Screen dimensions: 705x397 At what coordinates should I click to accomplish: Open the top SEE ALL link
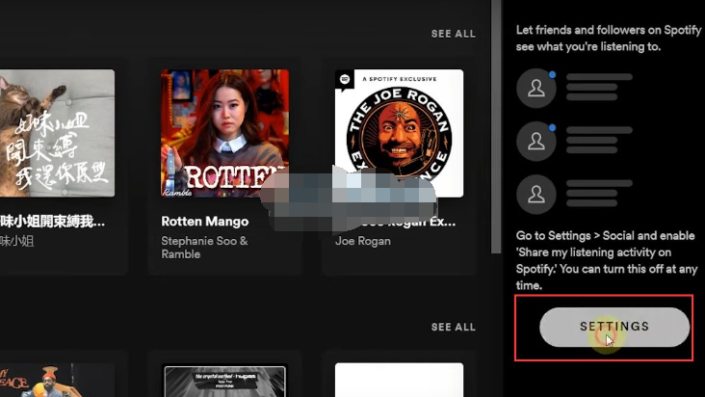tap(453, 34)
